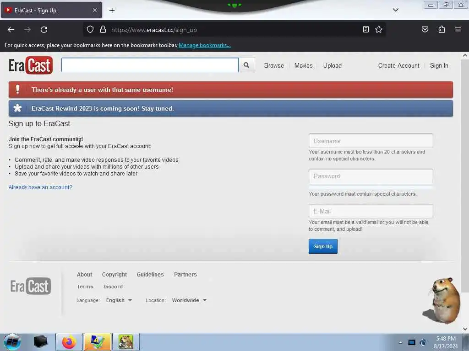This screenshot has width=469, height=351.
Task: Click the scrollbar down arrow
Action: pos(465,329)
